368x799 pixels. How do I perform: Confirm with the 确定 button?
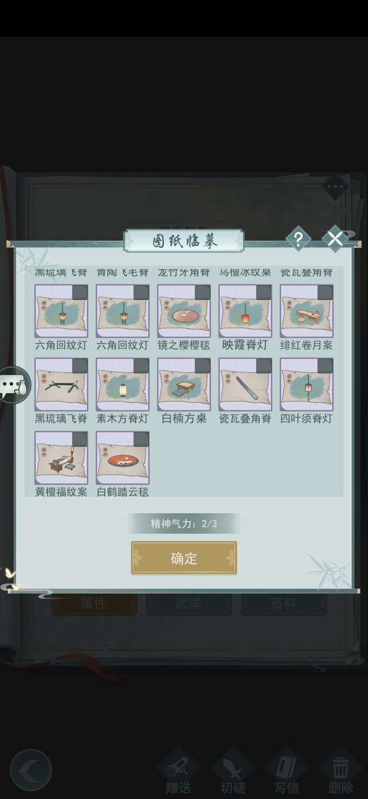pos(184,558)
